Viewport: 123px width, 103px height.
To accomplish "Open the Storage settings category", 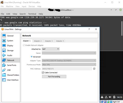I will (x=11, y=50).
